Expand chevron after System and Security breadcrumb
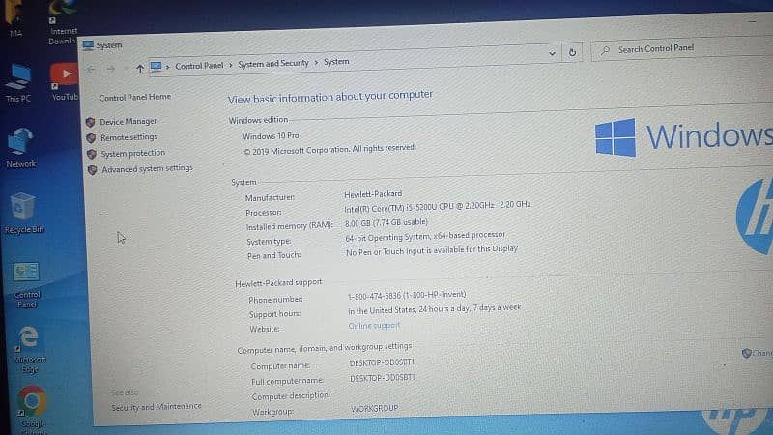773x435 pixels. click(317, 63)
